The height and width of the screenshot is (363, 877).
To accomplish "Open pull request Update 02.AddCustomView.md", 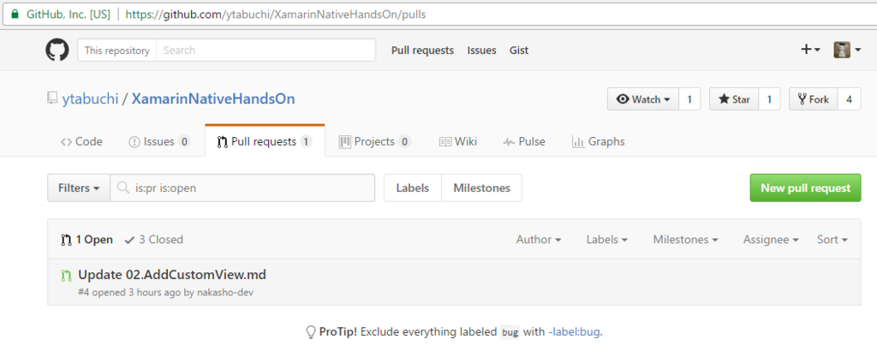I will (172, 275).
